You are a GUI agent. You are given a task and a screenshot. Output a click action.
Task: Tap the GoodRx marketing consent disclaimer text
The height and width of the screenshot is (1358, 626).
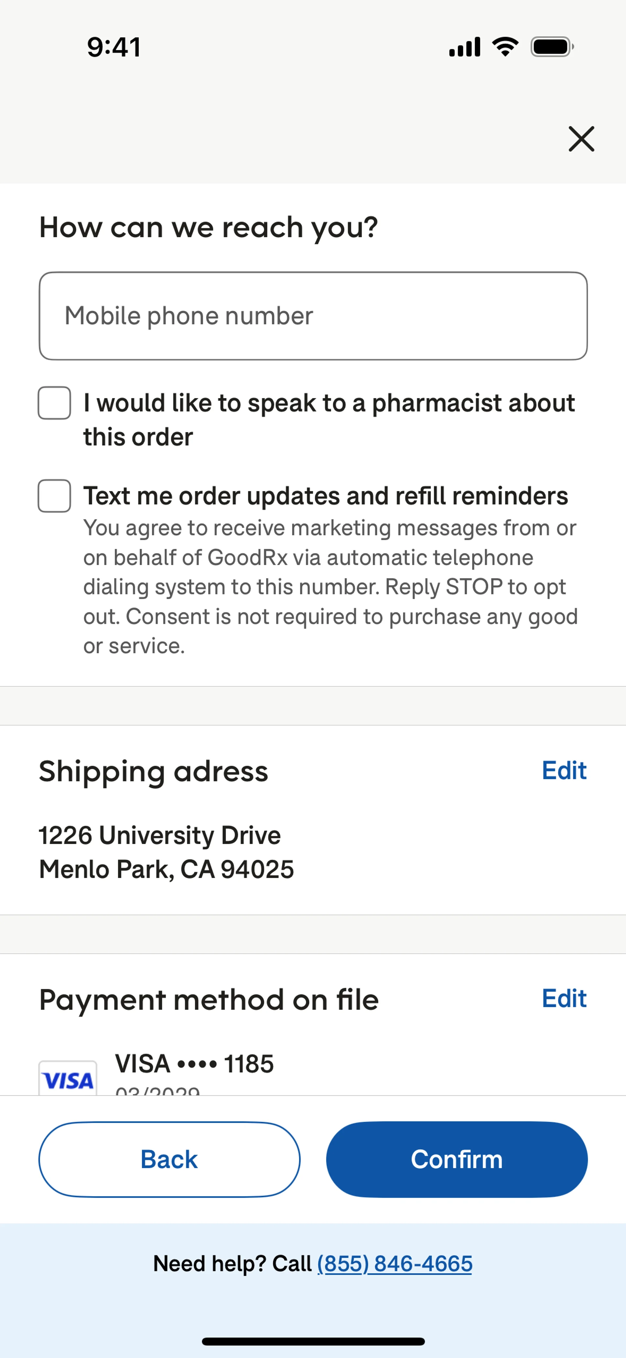(x=330, y=587)
